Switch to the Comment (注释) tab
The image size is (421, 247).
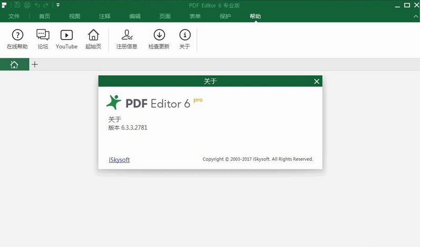tap(104, 16)
